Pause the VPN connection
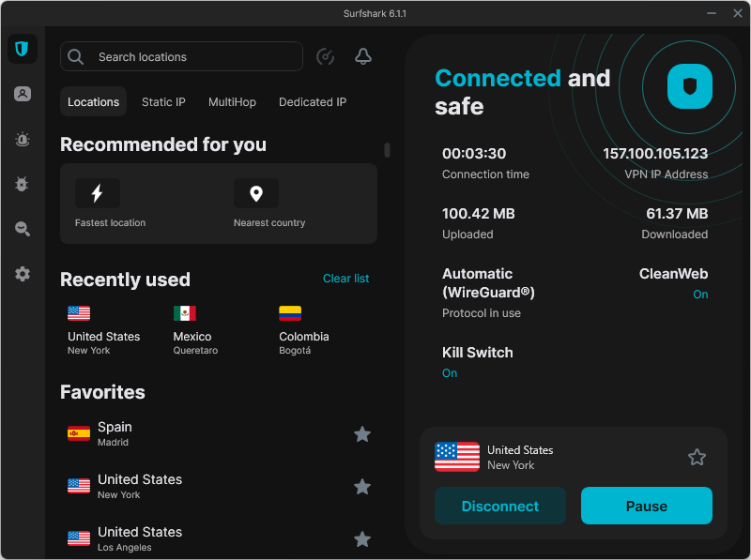 coord(646,506)
